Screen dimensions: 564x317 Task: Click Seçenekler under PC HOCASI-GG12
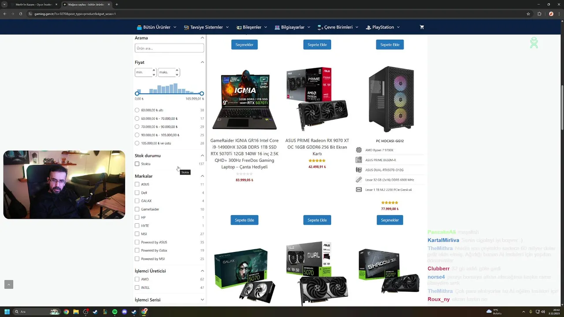390,220
